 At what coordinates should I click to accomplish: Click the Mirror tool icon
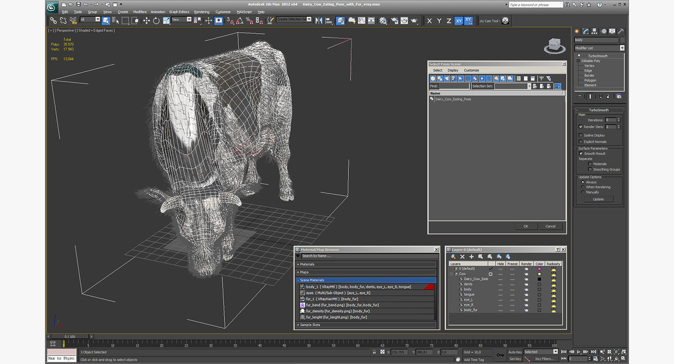click(319, 20)
